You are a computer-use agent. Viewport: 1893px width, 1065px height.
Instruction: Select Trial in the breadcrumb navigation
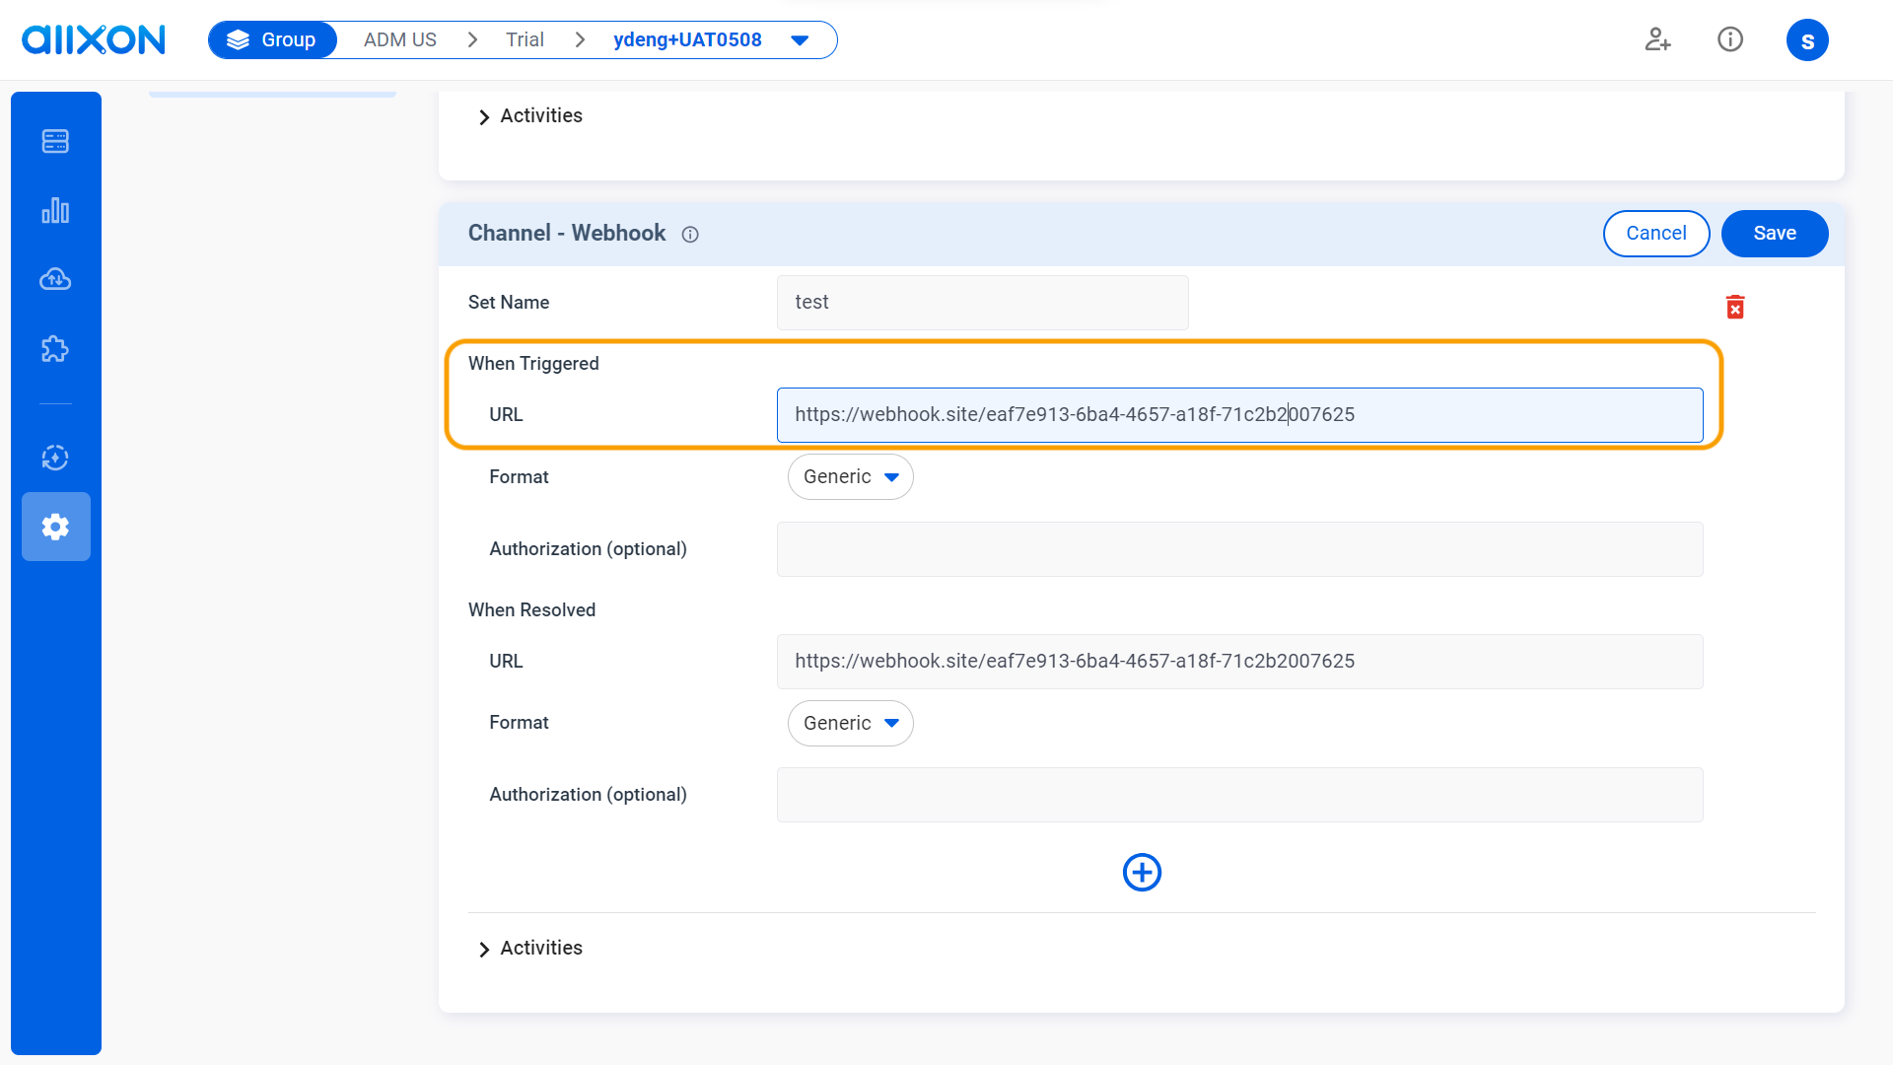coord(526,39)
